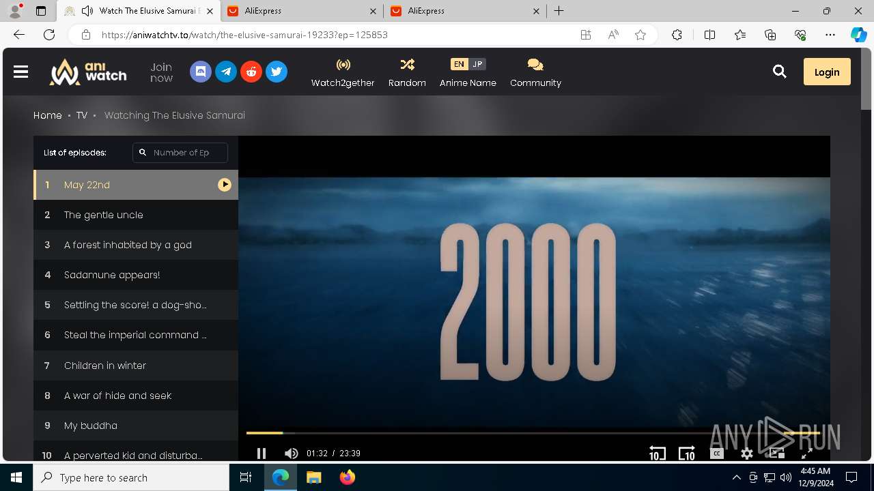Screen dimensions: 874x491
Task: Focus the Number of Ep search field
Action: click(180, 153)
